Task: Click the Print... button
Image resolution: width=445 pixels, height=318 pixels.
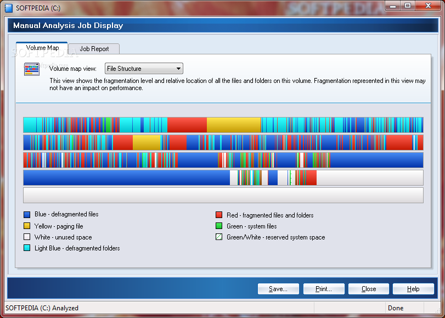Action: (x=324, y=289)
